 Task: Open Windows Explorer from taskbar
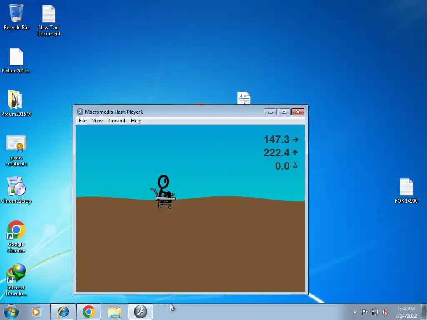click(115, 312)
